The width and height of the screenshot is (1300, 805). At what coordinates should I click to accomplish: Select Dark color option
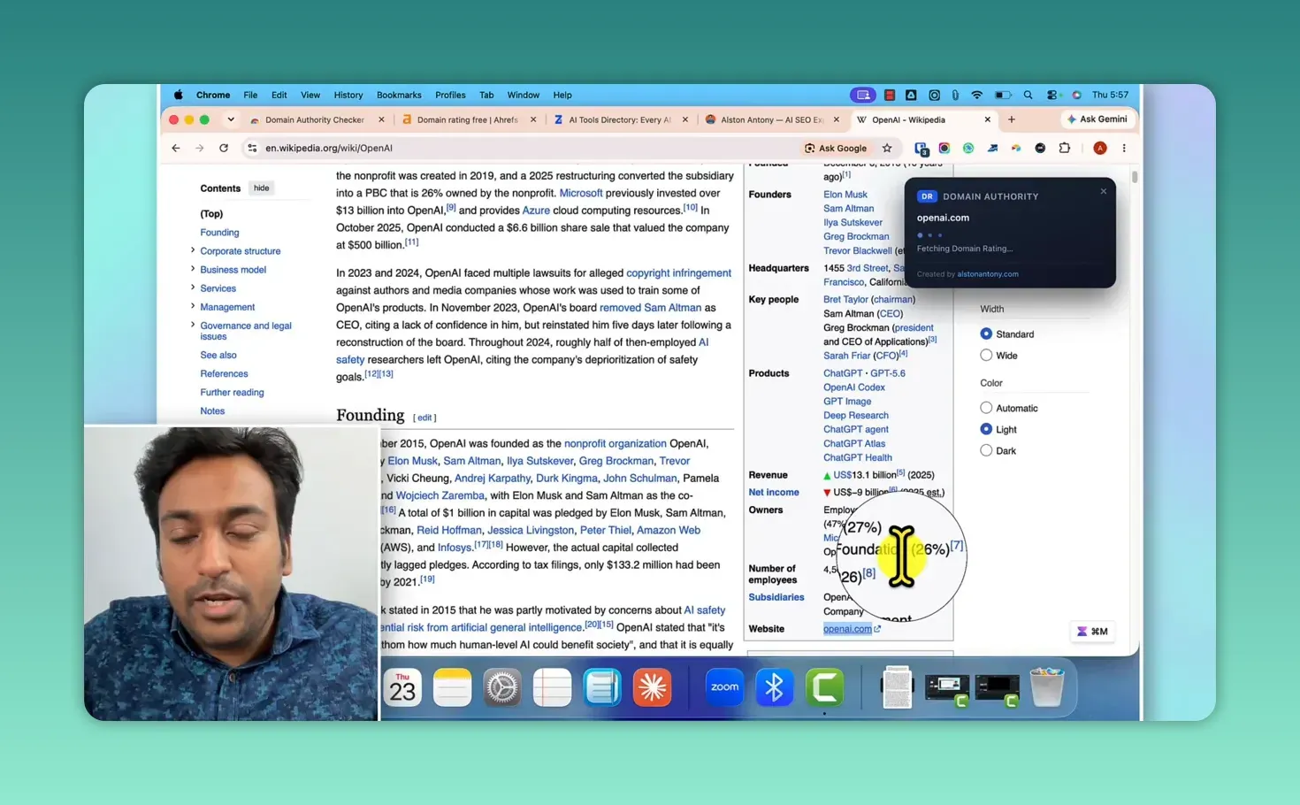(986, 450)
